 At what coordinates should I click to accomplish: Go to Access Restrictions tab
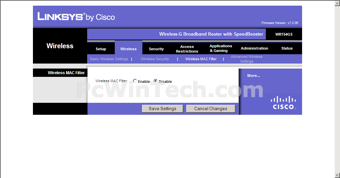(x=187, y=49)
